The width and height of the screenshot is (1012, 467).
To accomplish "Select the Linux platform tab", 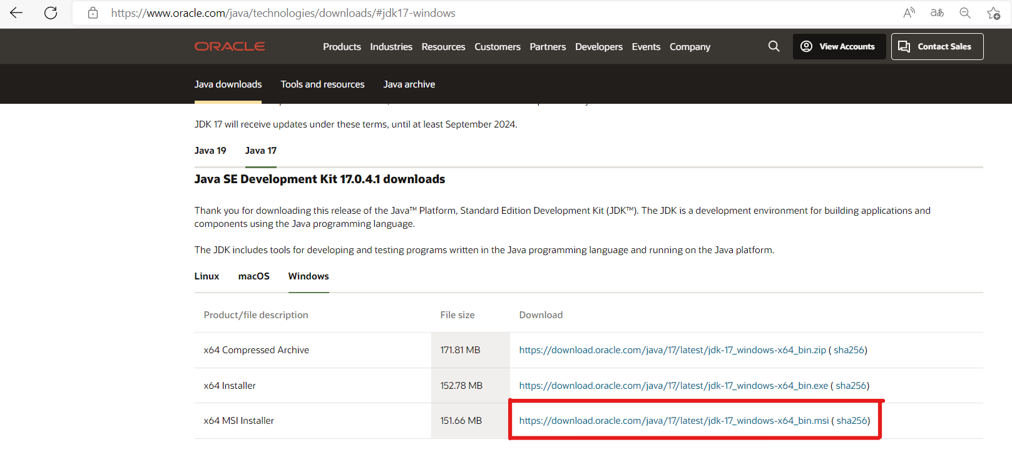I will coord(207,276).
